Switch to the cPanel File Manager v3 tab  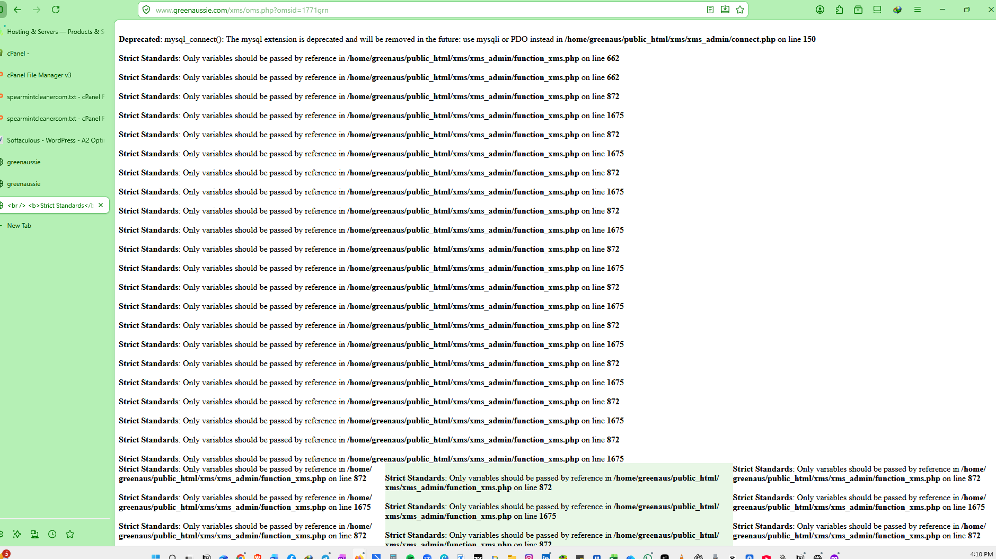(39, 75)
